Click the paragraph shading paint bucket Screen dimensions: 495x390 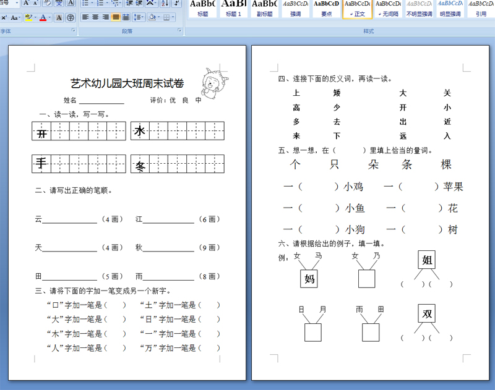coord(152,17)
